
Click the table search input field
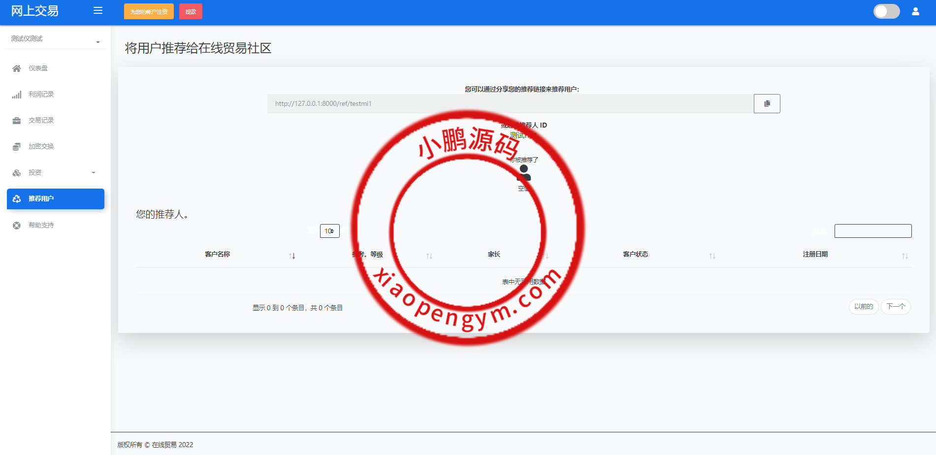pos(872,230)
